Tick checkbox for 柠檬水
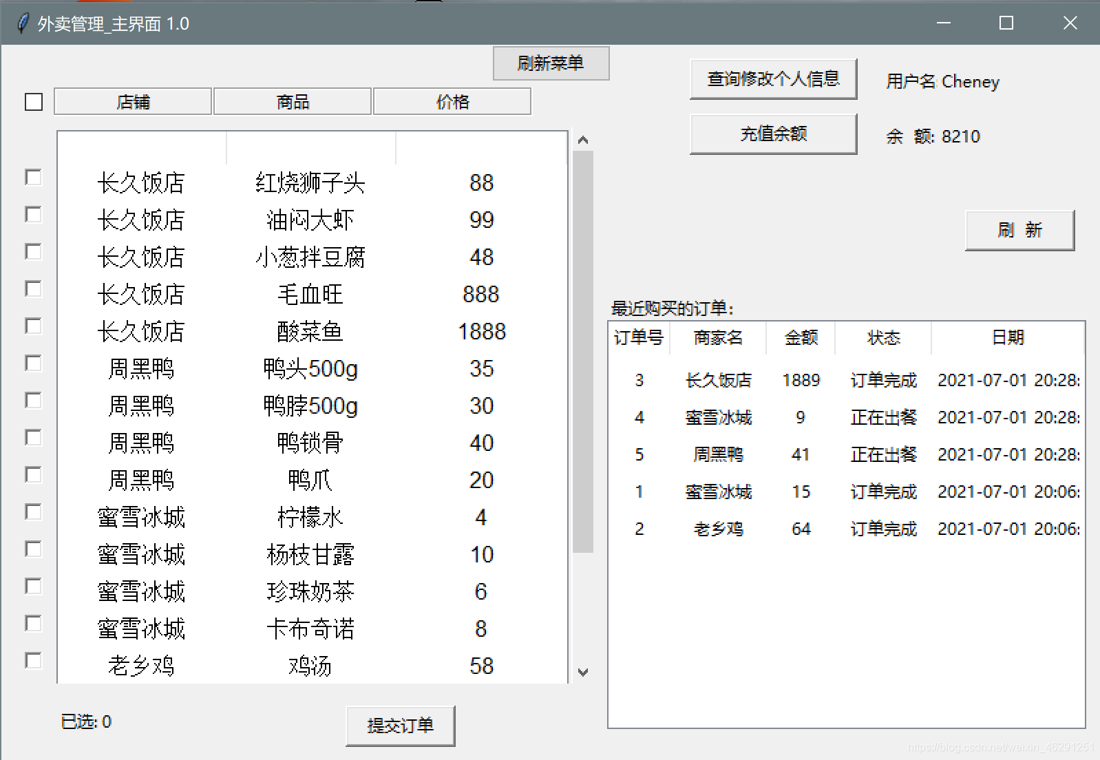The height and width of the screenshot is (760, 1100). coord(33,512)
